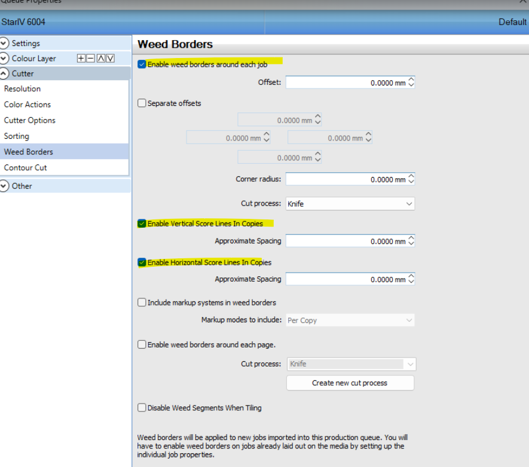This screenshot has width=529, height=467.
Task: Click the Default label in header
Action: pos(512,22)
